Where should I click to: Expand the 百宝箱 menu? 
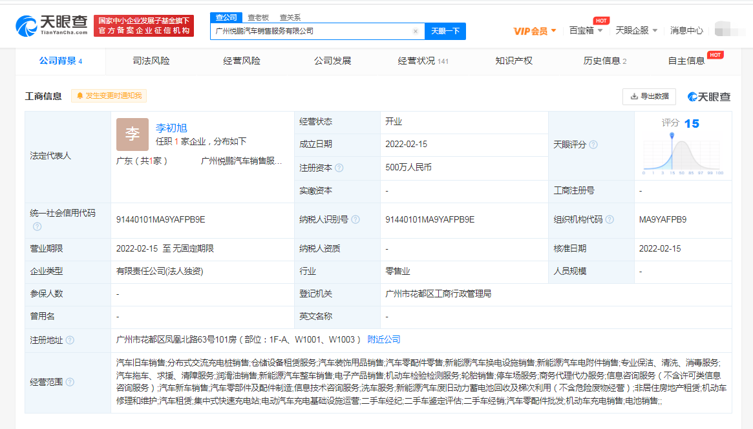tap(586, 31)
